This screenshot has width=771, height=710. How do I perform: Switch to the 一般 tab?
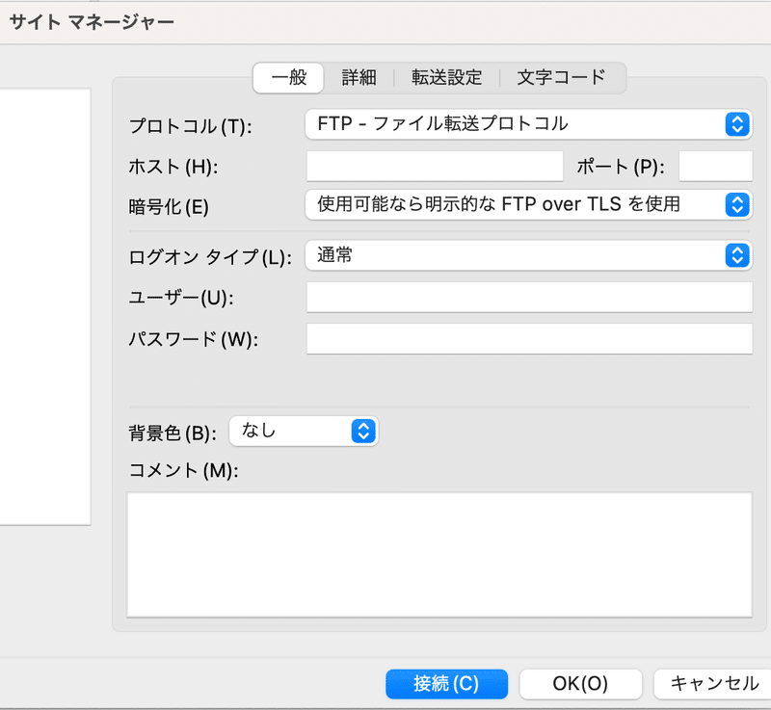[289, 78]
